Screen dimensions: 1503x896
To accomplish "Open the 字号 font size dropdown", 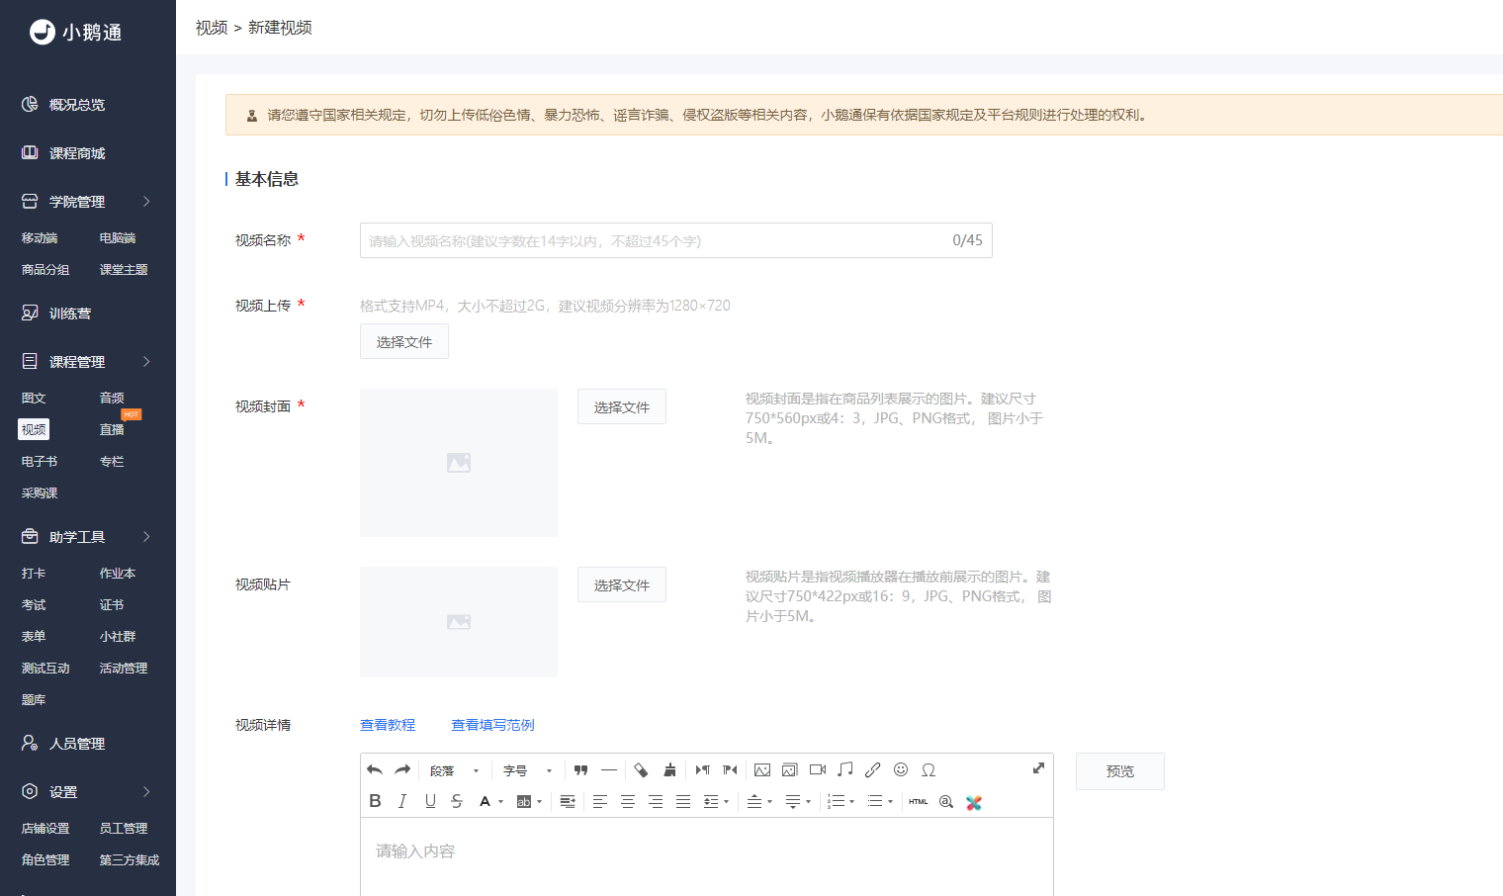I will click(x=527, y=770).
